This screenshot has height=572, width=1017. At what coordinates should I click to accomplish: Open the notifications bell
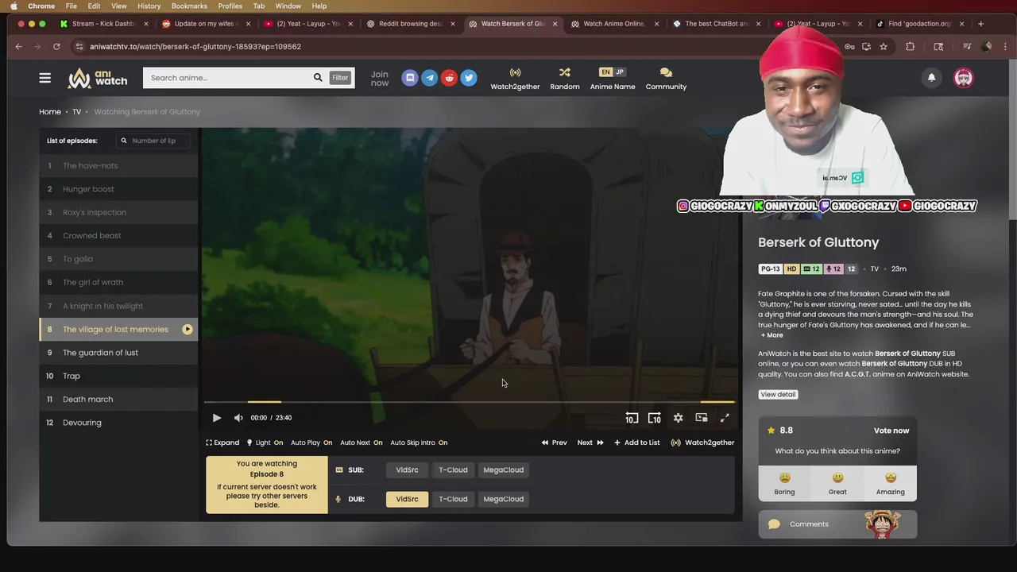click(x=931, y=78)
